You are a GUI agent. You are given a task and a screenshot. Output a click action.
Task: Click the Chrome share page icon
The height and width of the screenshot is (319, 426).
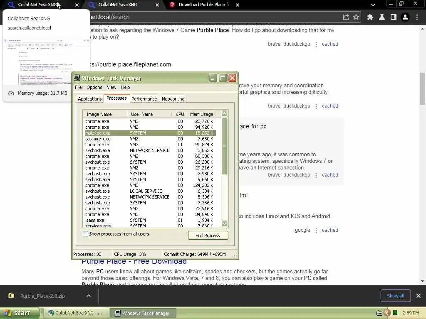(346, 17)
